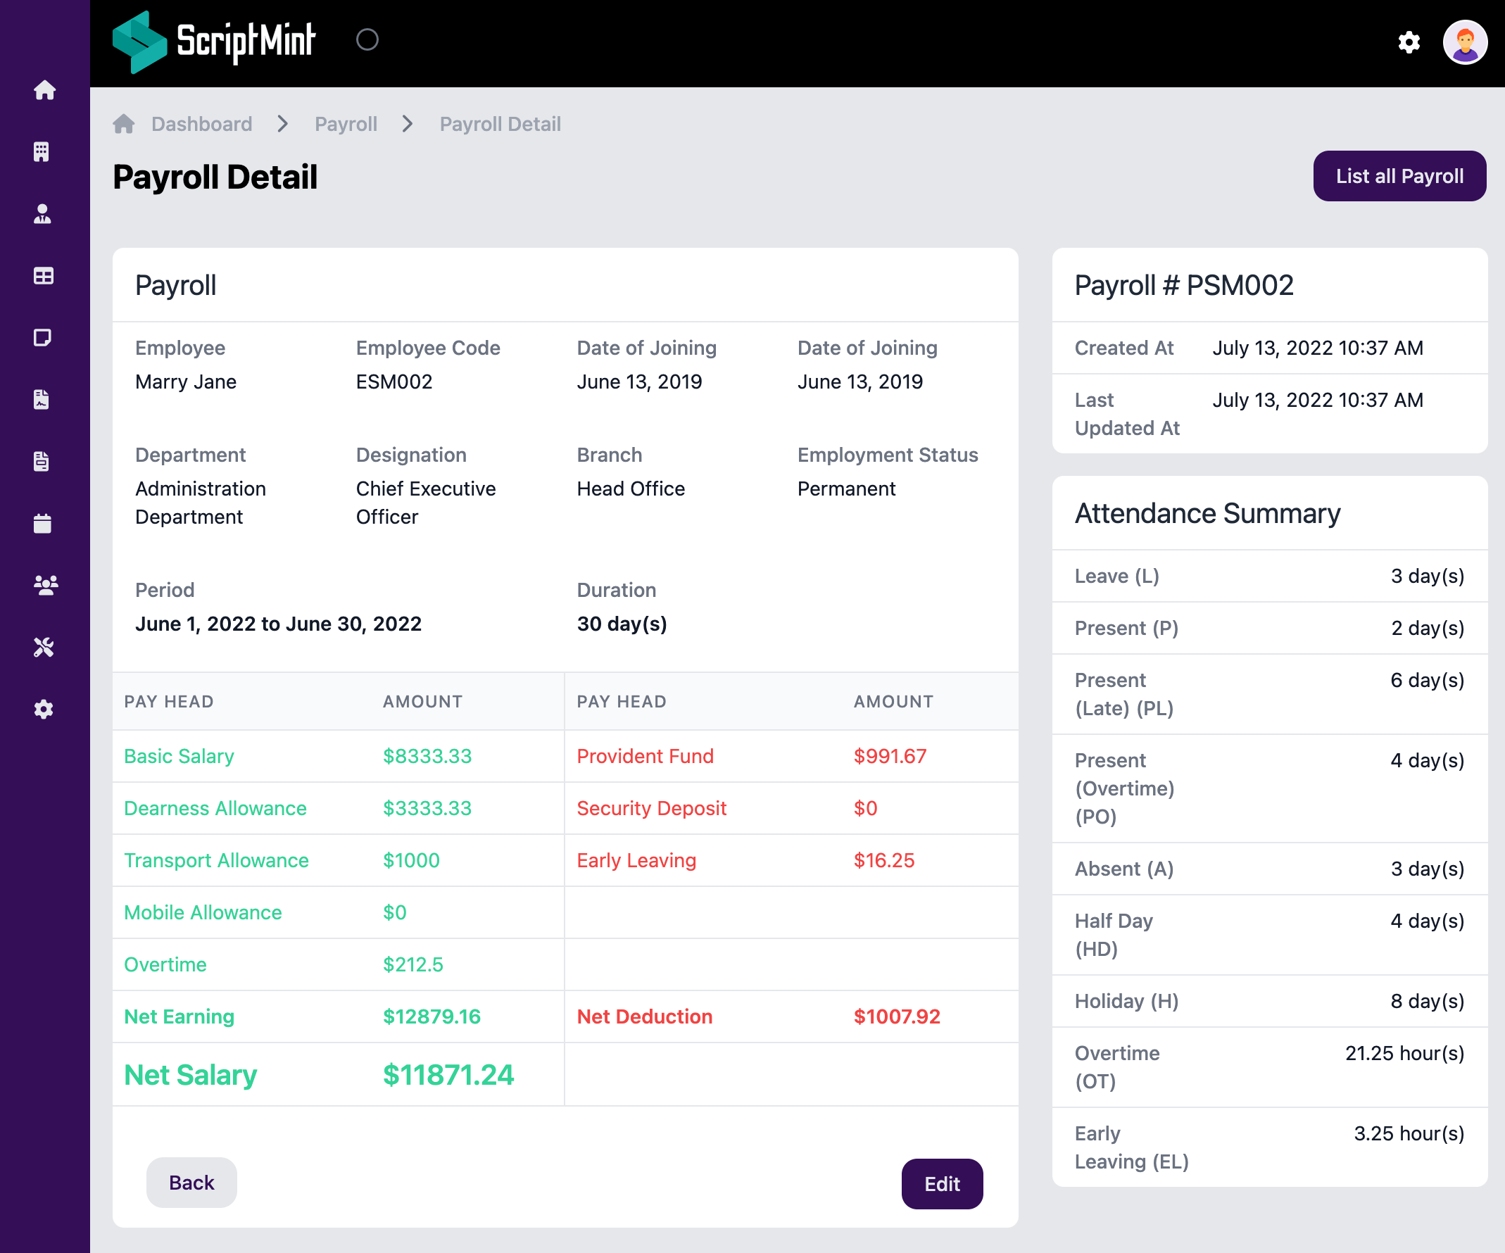Click the ScriptMint logo
Screen dimensions: 1505x1253
(214, 41)
